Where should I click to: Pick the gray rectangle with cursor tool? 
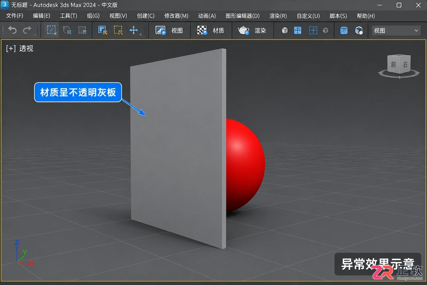pos(82,30)
